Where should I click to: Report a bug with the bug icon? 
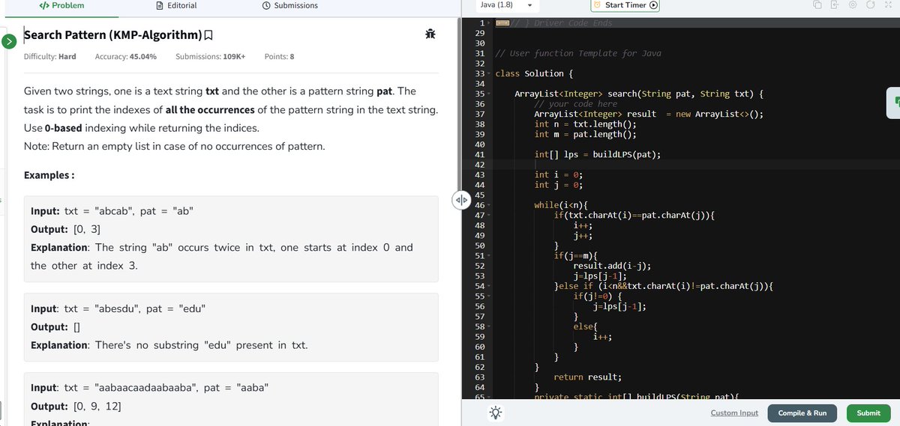pyautogui.click(x=430, y=34)
